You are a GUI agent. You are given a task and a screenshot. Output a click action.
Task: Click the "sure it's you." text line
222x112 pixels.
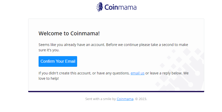[x=49, y=50]
